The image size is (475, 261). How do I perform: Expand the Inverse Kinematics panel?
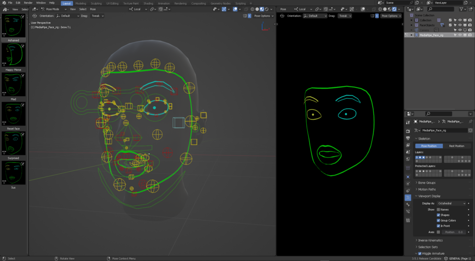coord(430,240)
